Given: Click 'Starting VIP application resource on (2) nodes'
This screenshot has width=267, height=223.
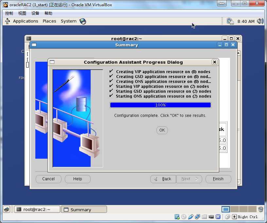Looking at the screenshot, I should 162,87.
